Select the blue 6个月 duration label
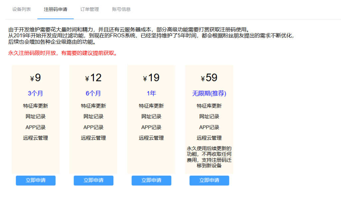The image size is (341, 205). click(94, 93)
